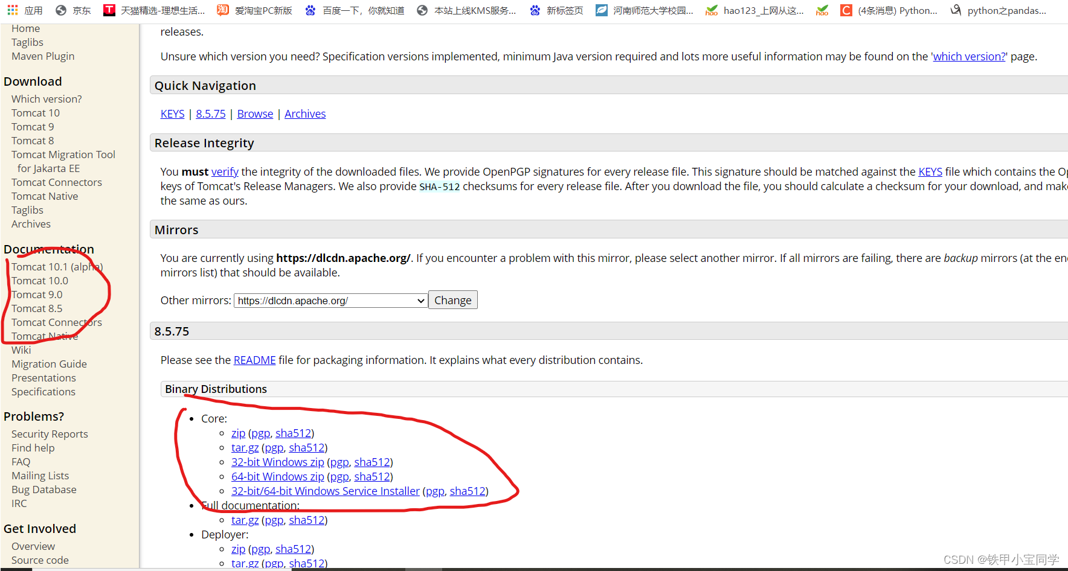This screenshot has height=571, width=1068.
Task: Open the Archives quick navigation link
Action: point(305,114)
